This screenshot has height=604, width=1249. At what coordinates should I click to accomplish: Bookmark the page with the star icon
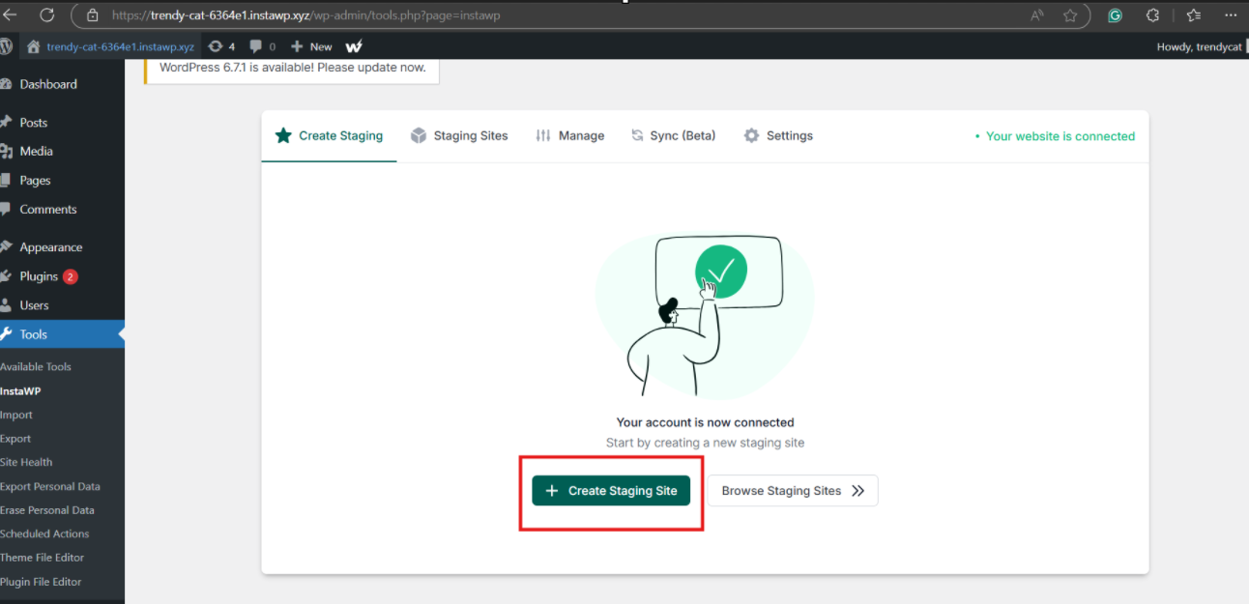(1070, 15)
